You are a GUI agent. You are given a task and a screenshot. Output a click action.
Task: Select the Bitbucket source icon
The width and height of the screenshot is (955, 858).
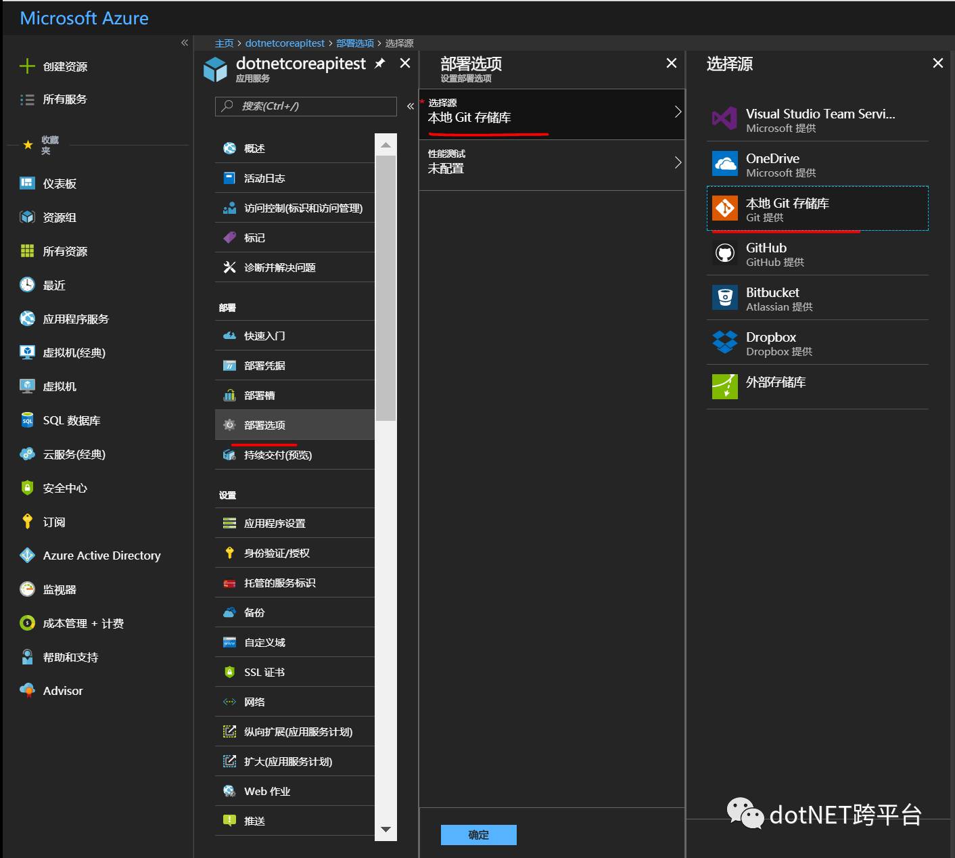click(725, 297)
